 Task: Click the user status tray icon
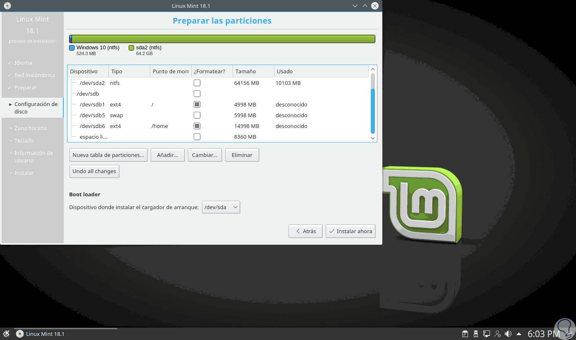tap(497, 334)
